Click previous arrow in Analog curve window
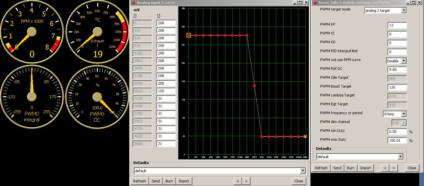 [x=238, y=181]
